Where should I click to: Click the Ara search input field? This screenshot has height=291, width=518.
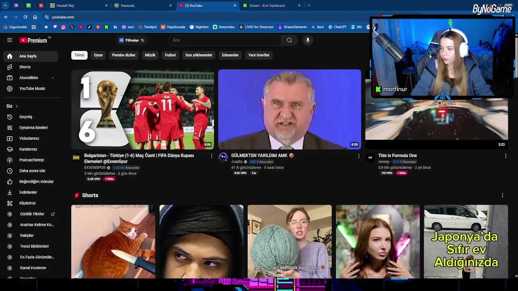(x=225, y=40)
